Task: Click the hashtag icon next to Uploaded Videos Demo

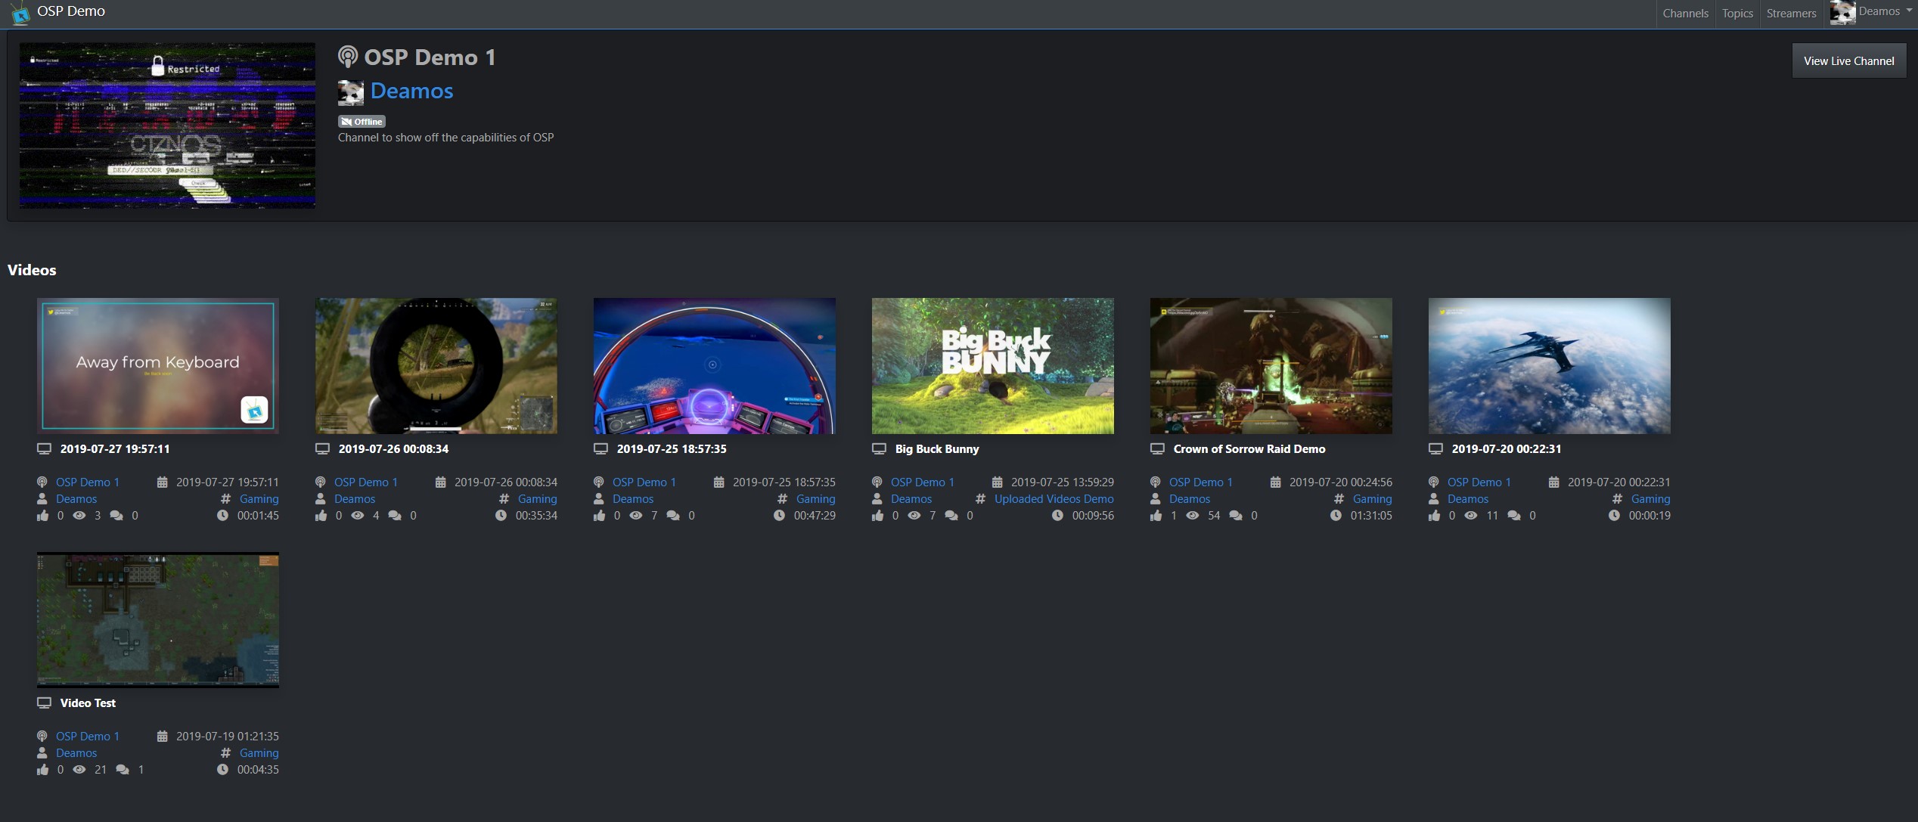Action: pyautogui.click(x=980, y=499)
